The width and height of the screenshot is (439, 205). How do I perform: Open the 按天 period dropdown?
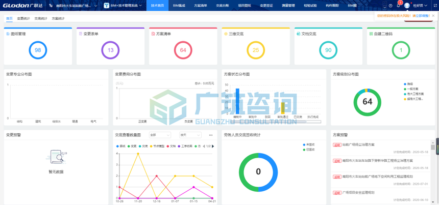pyautogui.click(x=190, y=135)
